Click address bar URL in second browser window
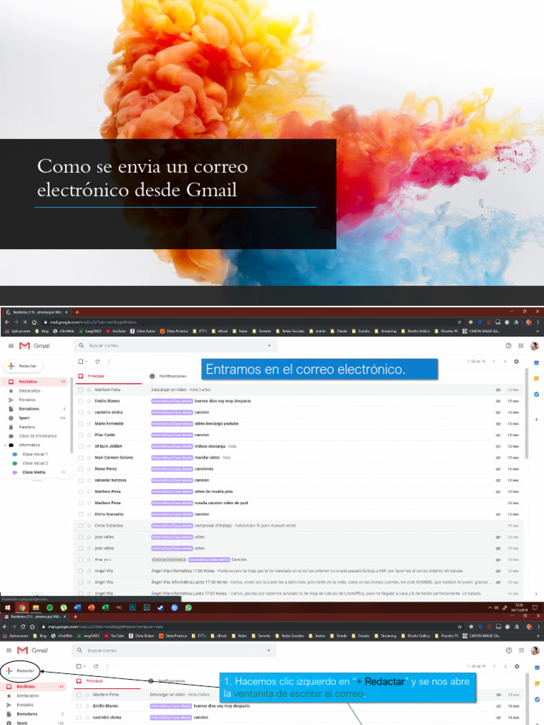This screenshot has height=725, width=544. (x=106, y=627)
